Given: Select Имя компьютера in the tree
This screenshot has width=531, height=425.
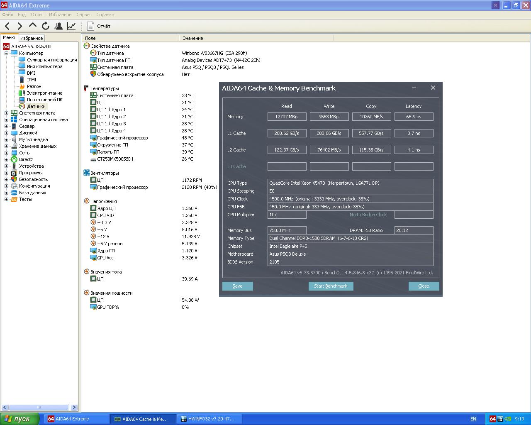Looking at the screenshot, I should point(45,66).
